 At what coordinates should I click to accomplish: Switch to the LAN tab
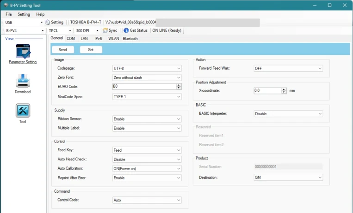(84, 39)
